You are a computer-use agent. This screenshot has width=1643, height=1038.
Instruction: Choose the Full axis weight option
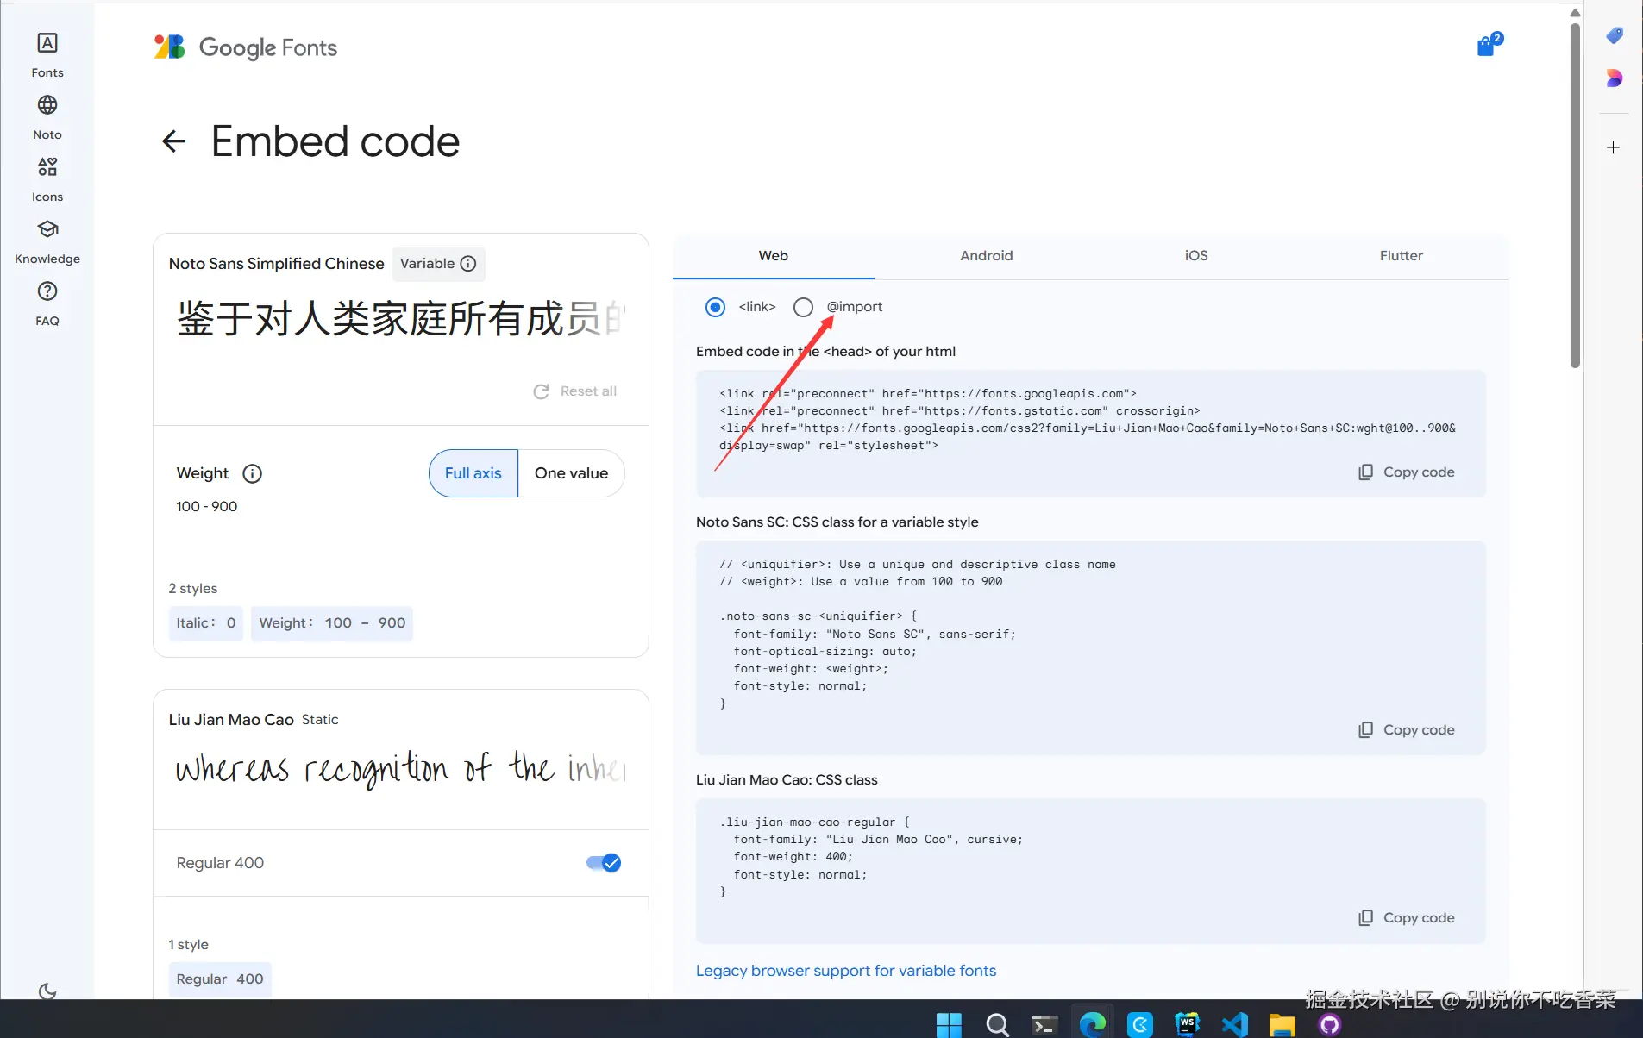coord(473,473)
